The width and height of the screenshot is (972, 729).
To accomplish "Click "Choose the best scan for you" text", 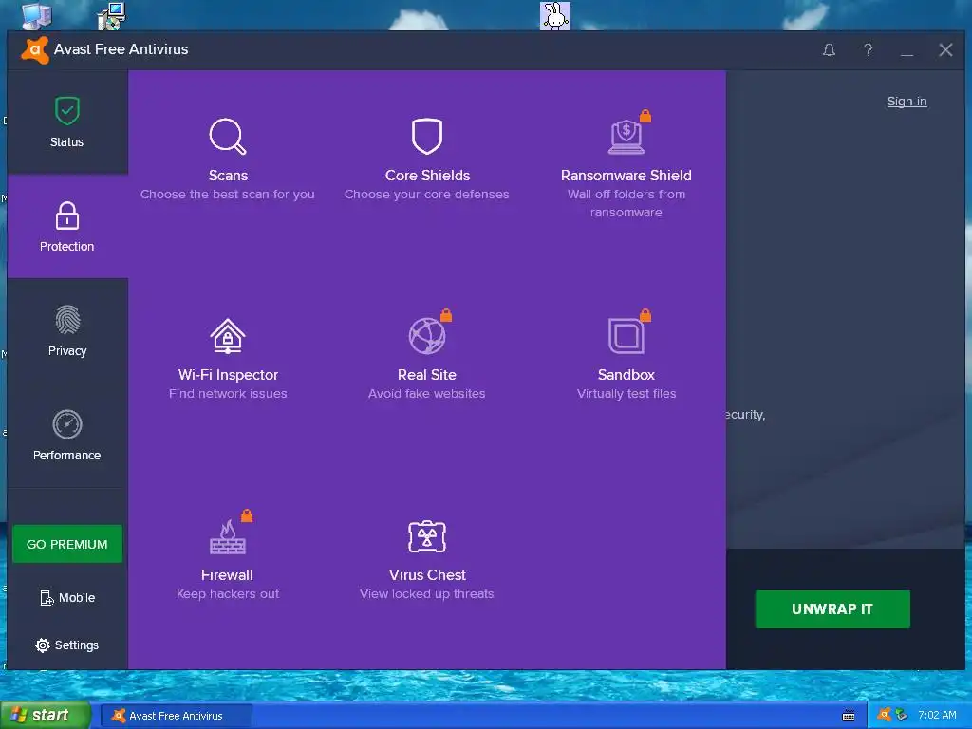I will (x=228, y=194).
